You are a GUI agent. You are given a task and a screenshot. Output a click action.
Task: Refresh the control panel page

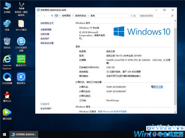coord(135,16)
